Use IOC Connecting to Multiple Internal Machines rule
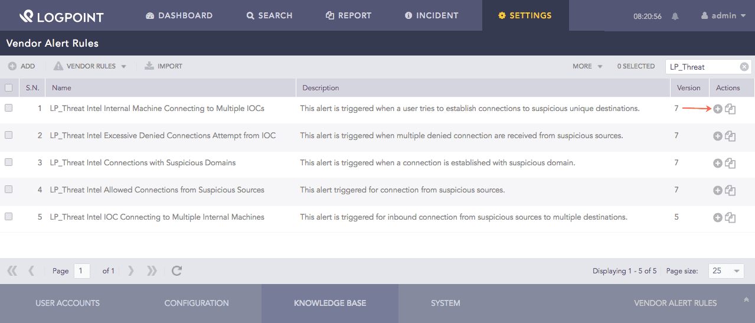 point(718,217)
